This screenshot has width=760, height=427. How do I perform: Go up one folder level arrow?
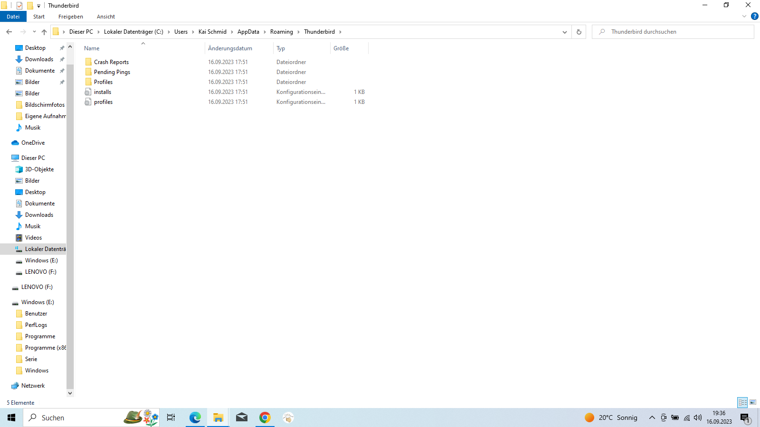(x=44, y=32)
